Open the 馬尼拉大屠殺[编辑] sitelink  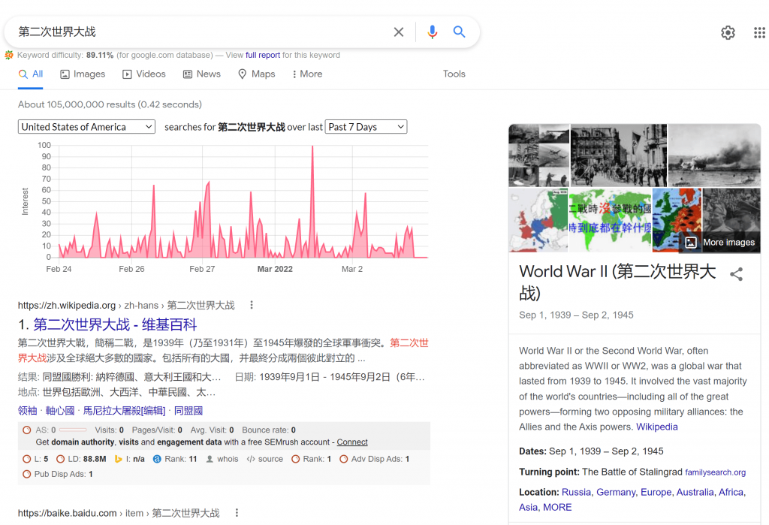coord(124,411)
